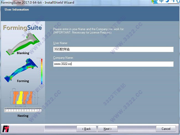Click the 'User Name:' label
The height and width of the screenshot is (135, 180).
pyautogui.click(x=60, y=43)
